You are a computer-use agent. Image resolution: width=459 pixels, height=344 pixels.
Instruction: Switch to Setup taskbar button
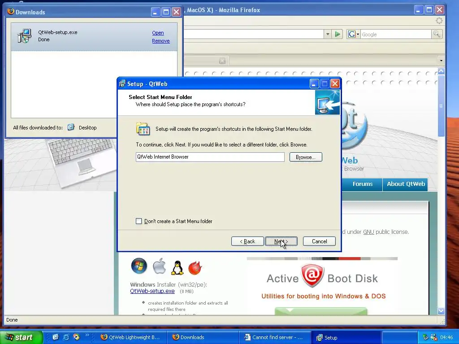point(346,337)
